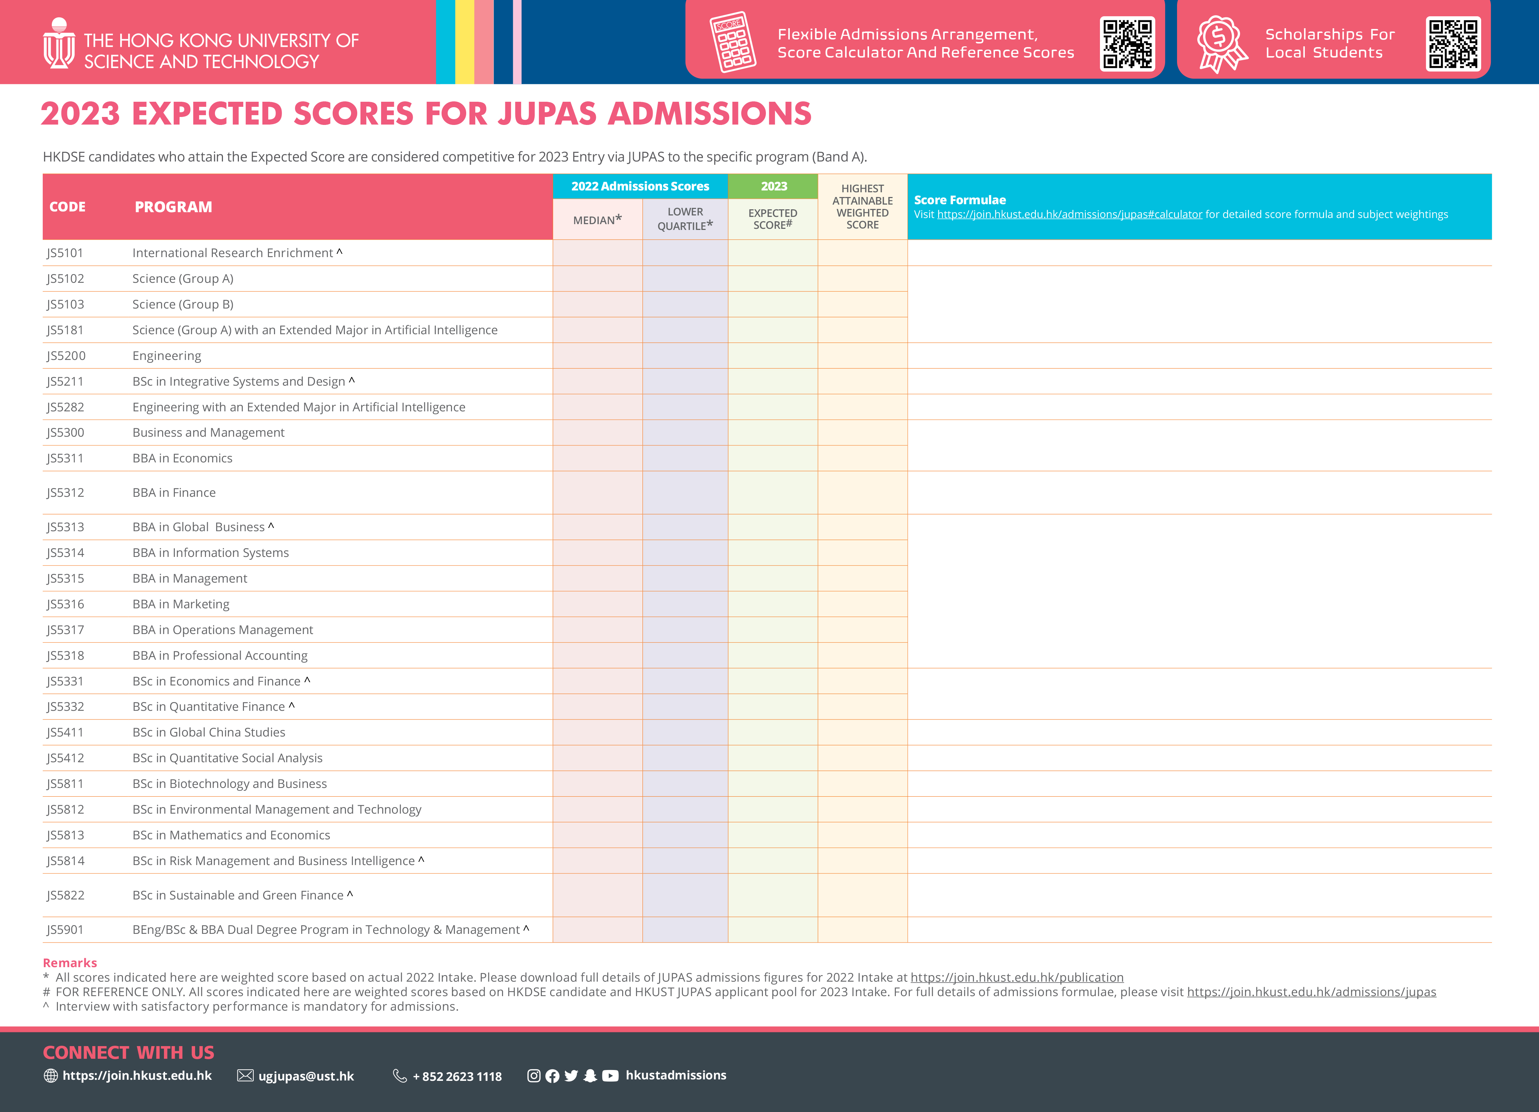Image resolution: width=1539 pixels, height=1112 pixels.
Task: Click the globe website icon in footer
Action: click(x=51, y=1075)
